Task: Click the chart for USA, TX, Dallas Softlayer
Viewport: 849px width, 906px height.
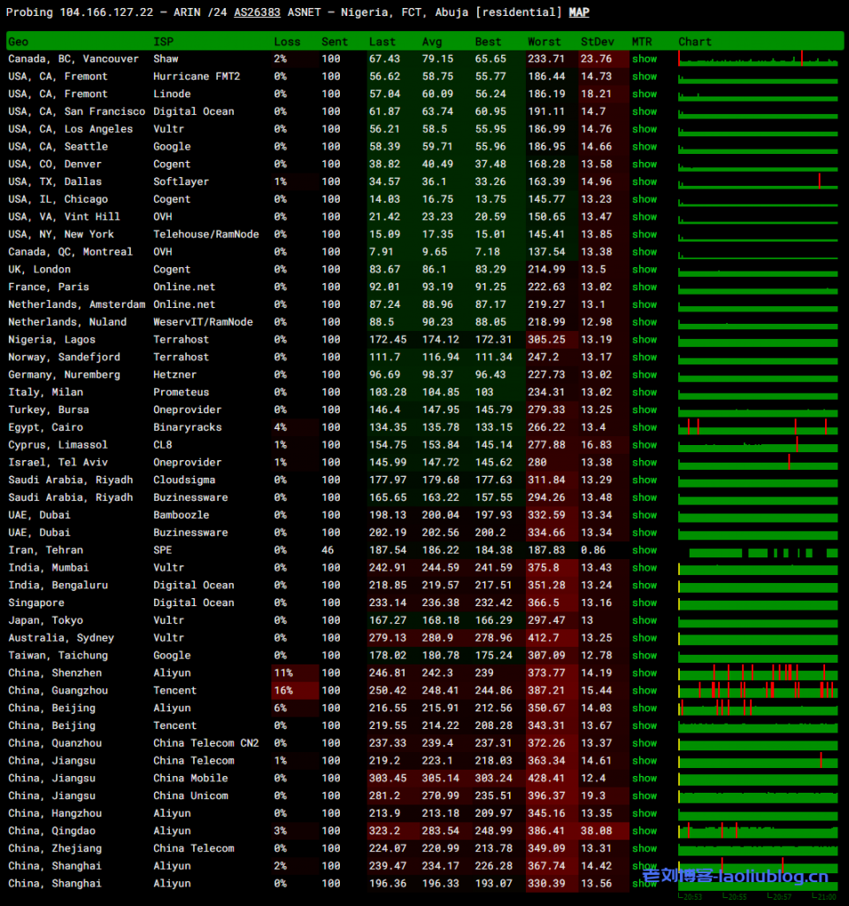Action: (x=758, y=182)
